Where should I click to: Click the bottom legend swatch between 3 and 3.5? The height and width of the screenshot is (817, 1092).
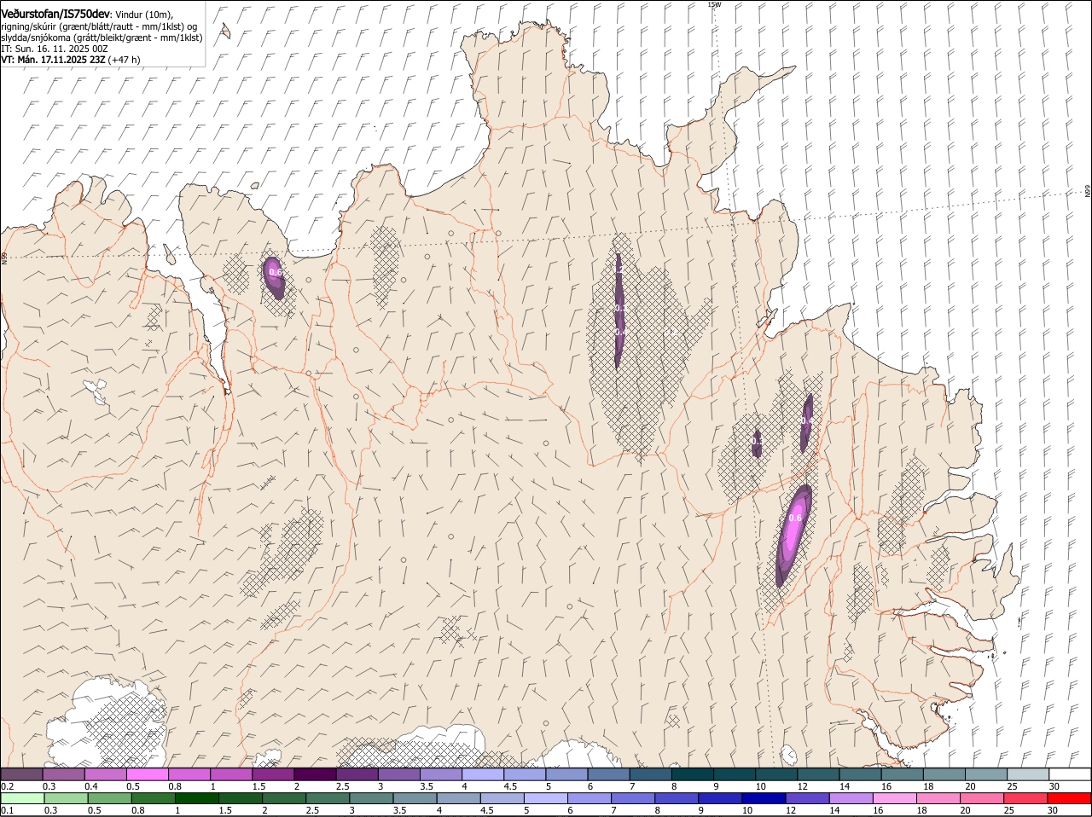(x=371, y=798)
